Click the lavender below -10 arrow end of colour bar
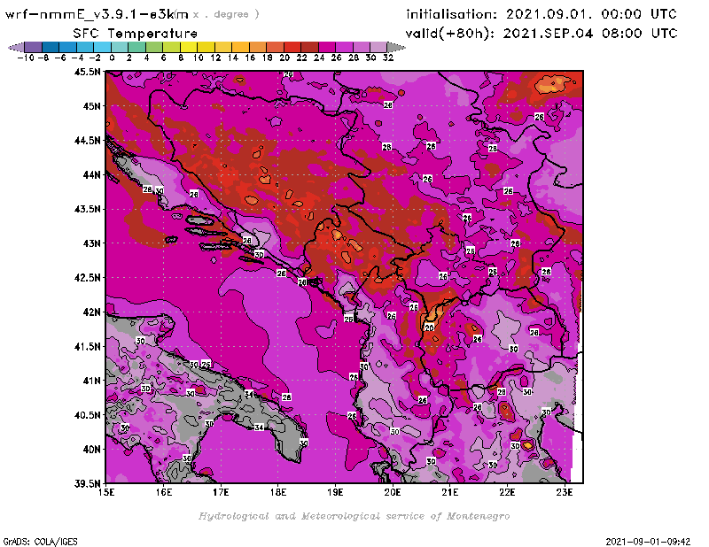The height and width of the screenshot is (547, 709). pos(17,47)
